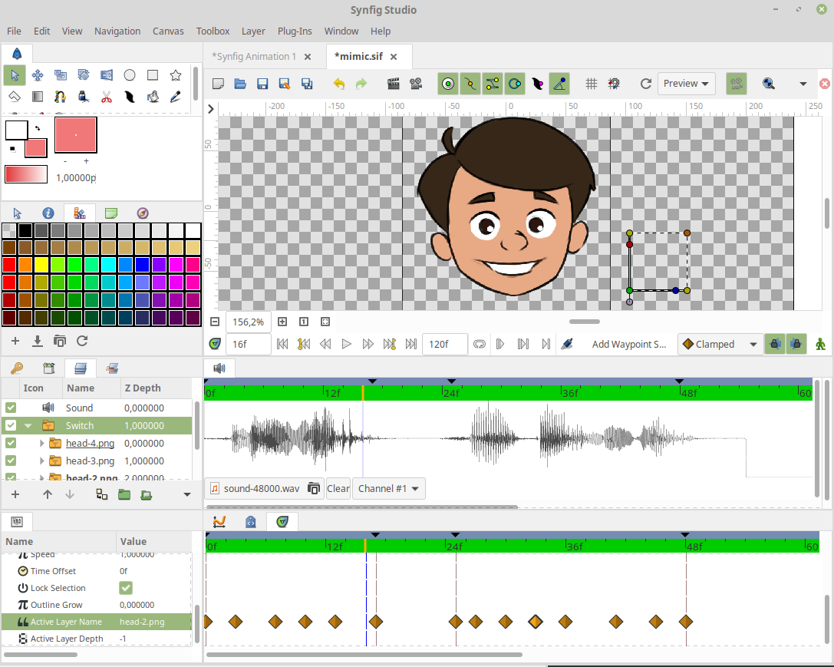Toggle tangent handles display
The width and height of the screenshot is (834, 667).
click(x=493, y=84)
